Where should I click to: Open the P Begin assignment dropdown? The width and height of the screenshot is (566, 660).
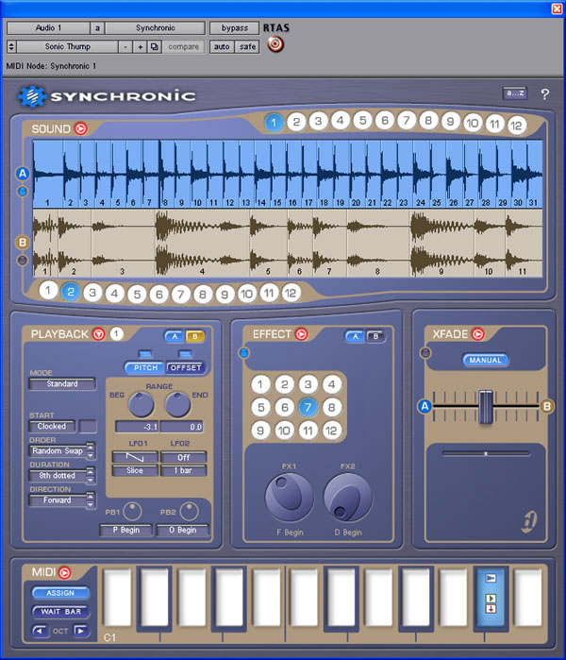125,530
